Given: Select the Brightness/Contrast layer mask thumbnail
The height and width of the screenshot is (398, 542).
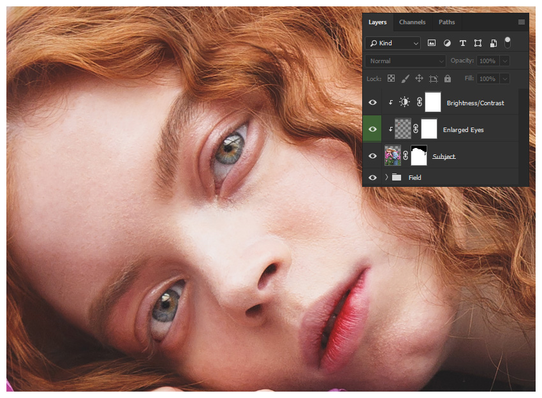Looking at the screenshot, I should point(433,102).
